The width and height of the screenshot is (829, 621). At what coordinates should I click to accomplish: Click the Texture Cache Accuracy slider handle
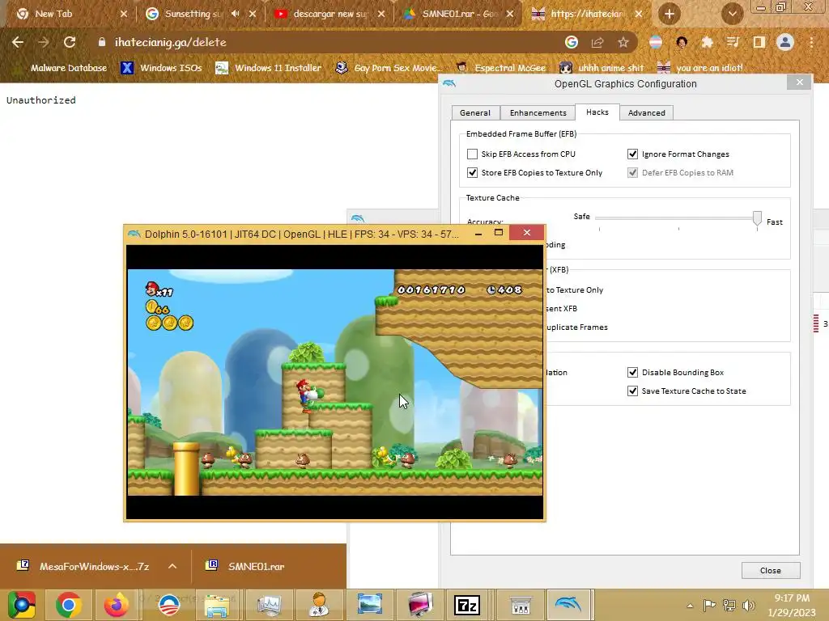757,218
